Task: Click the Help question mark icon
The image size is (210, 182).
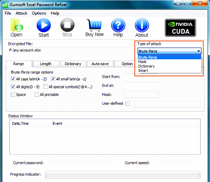Action: tap(118, 25)
